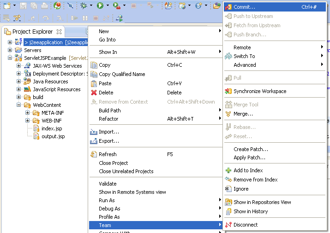Screen dimensions: 330x233
Task: Choose Show in Remote Systems view
Action: 156,192
